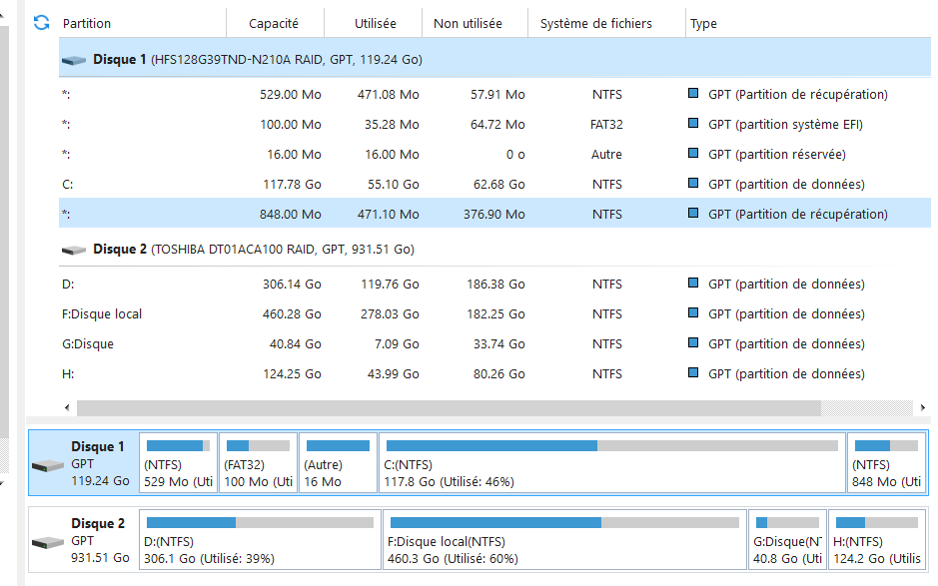Click the 43.99 Go used cell
This screenshot has height=586, width=938.
click(393, 373)
